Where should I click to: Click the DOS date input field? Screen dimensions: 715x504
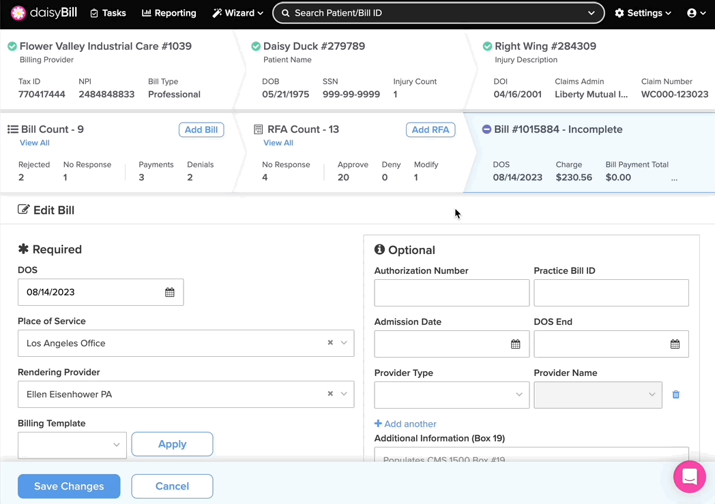(101, 292)
